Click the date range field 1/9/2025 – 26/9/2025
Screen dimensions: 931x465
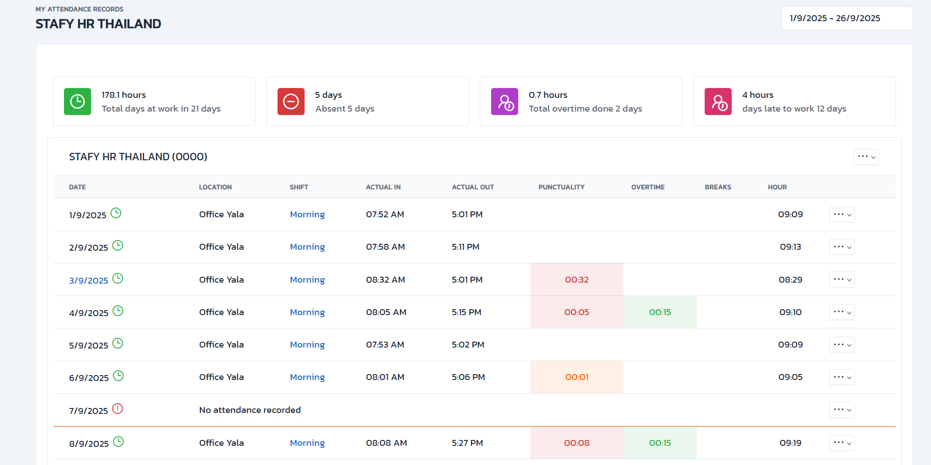point(846,18)
